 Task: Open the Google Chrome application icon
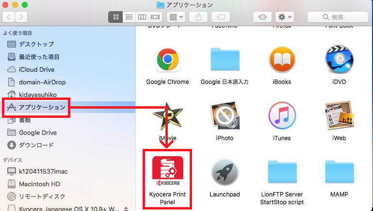tap(167, 60)
